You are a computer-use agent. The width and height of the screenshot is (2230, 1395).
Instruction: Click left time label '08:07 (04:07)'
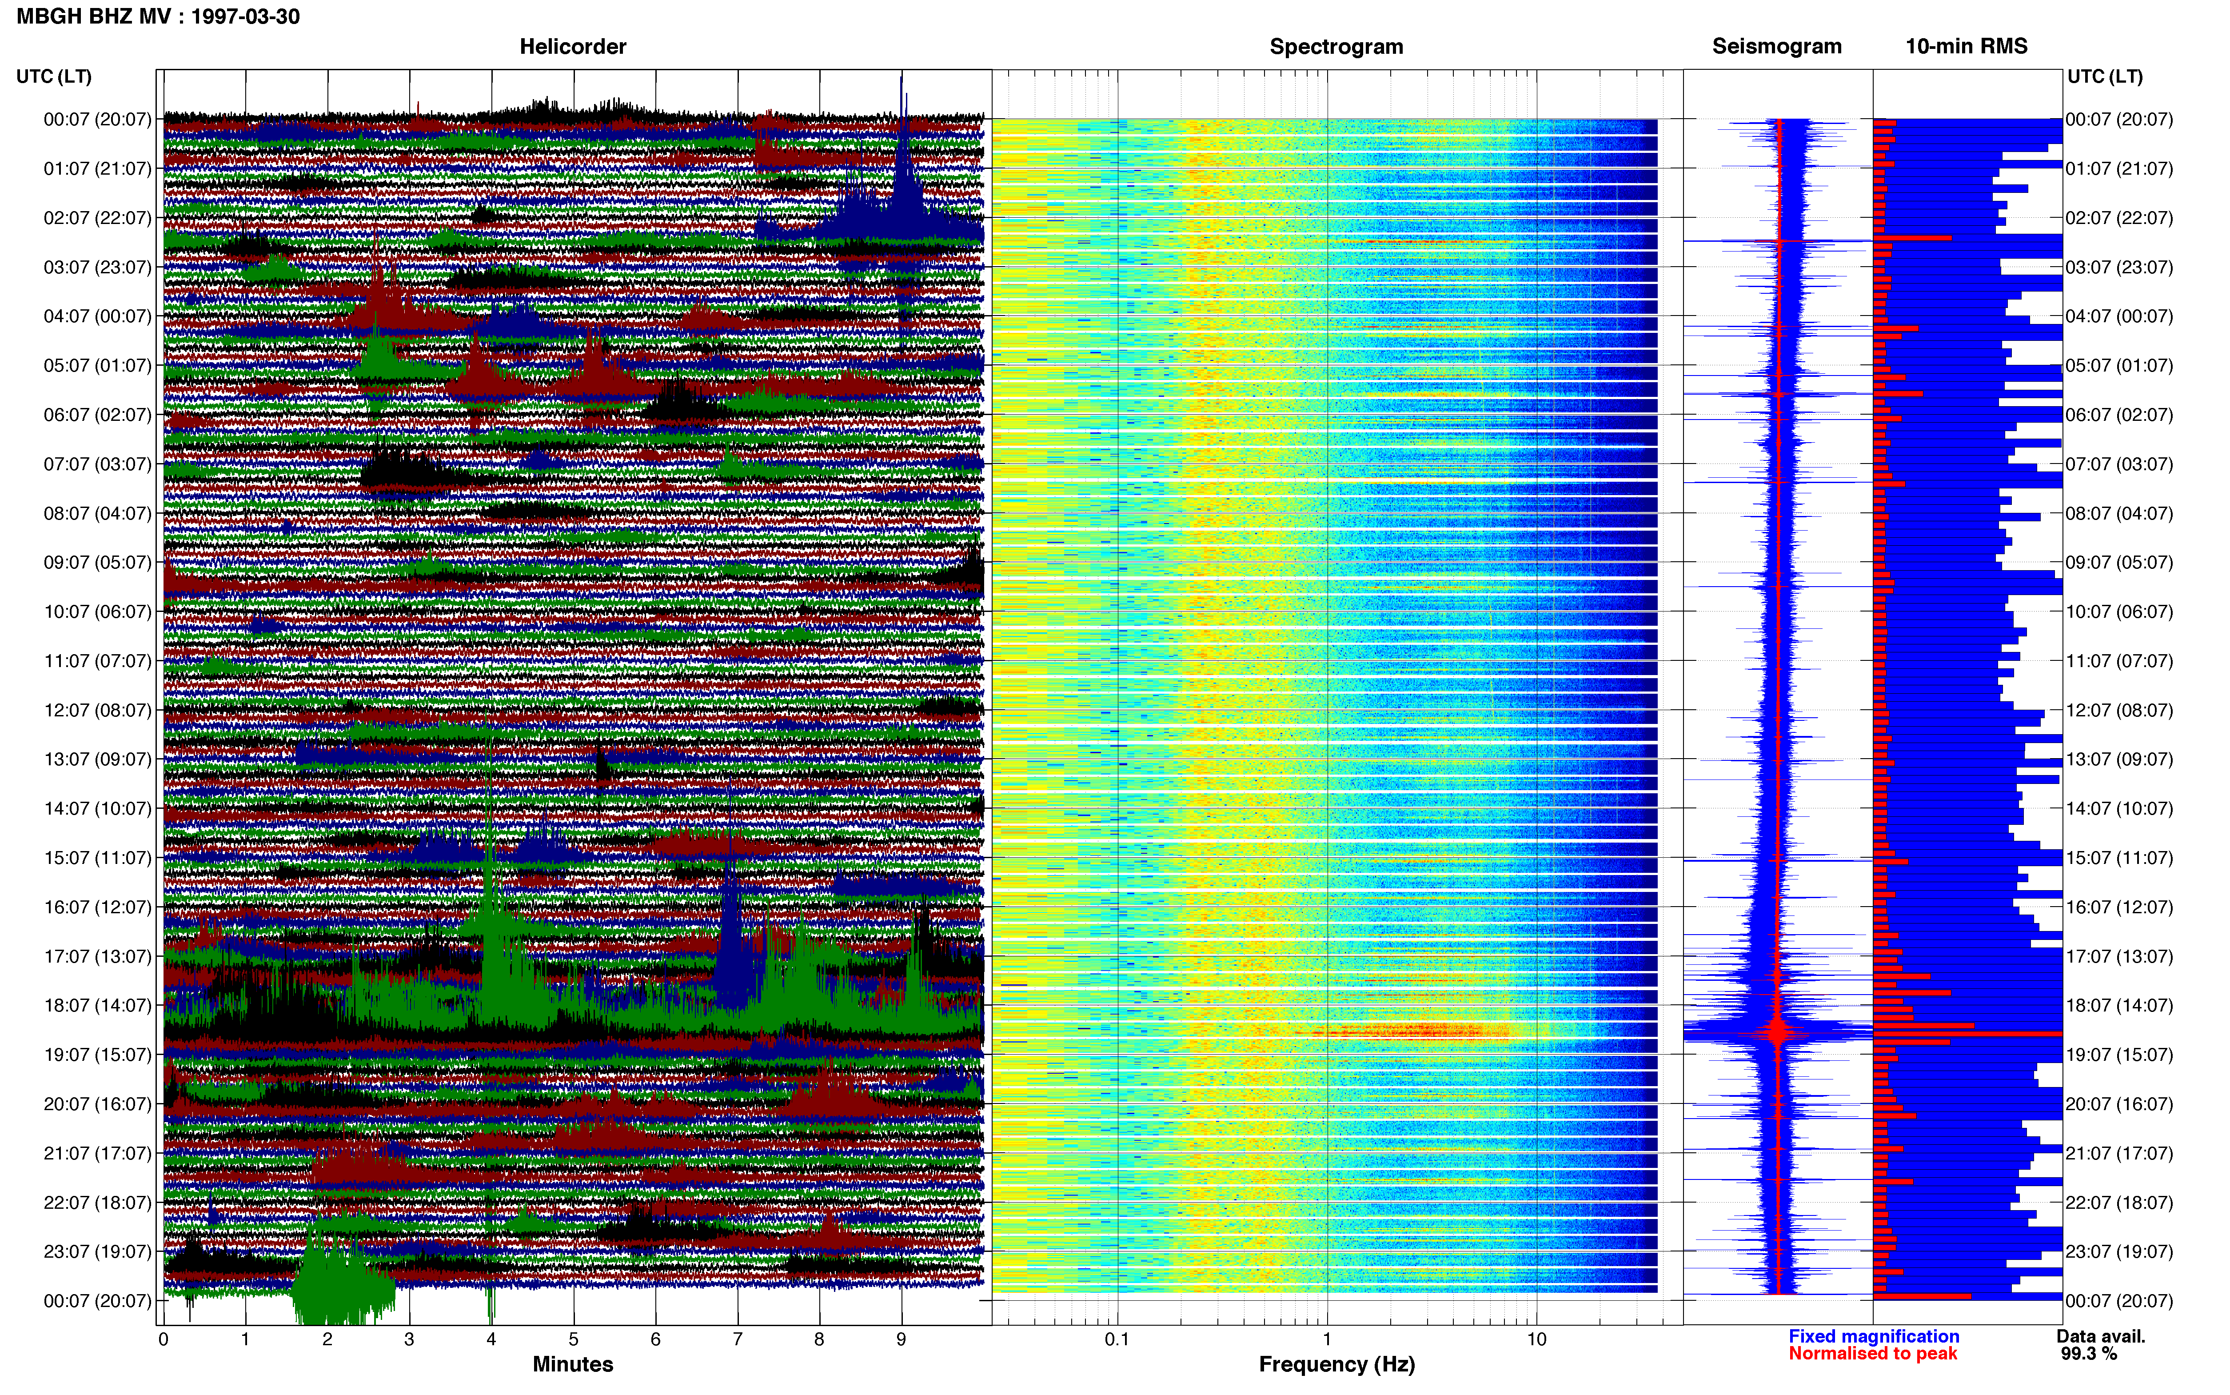click(97, 513)
